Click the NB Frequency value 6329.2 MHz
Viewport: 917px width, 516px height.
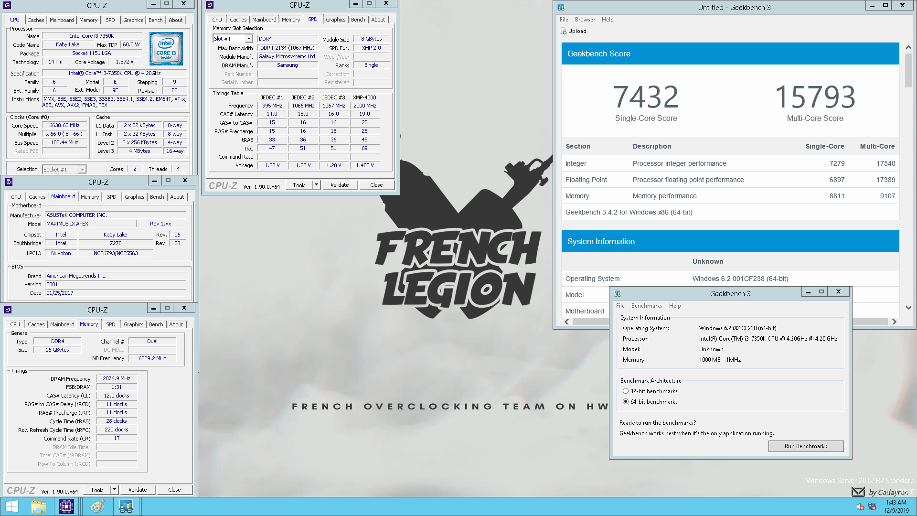tap(152, 358)
